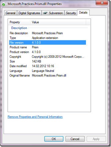Select the Language property row

tap(48, 71)
